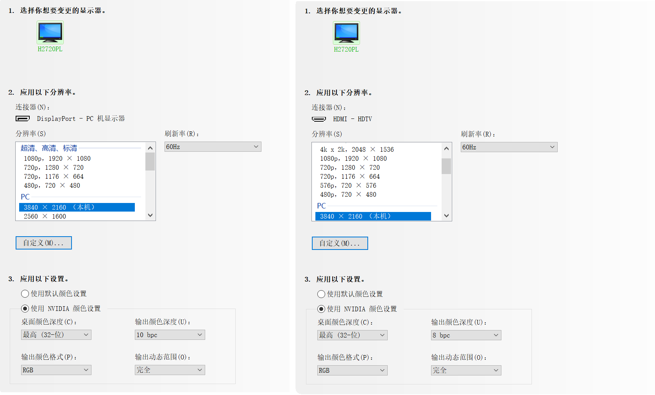Enable 使用默认颜色设置 on the right panel
The image size is (655, 395).
[x=321, y=294]
